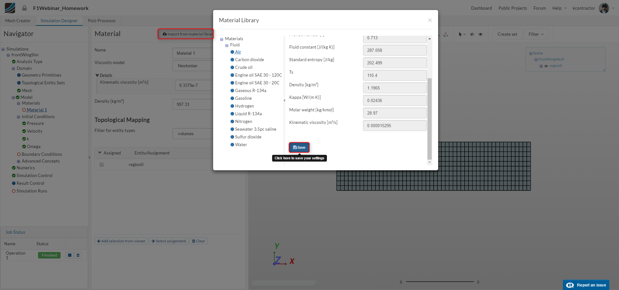This screenshot has height=290, width=619.
Task: Tick the region0 assignment checkbox
Action: point(102,164)
